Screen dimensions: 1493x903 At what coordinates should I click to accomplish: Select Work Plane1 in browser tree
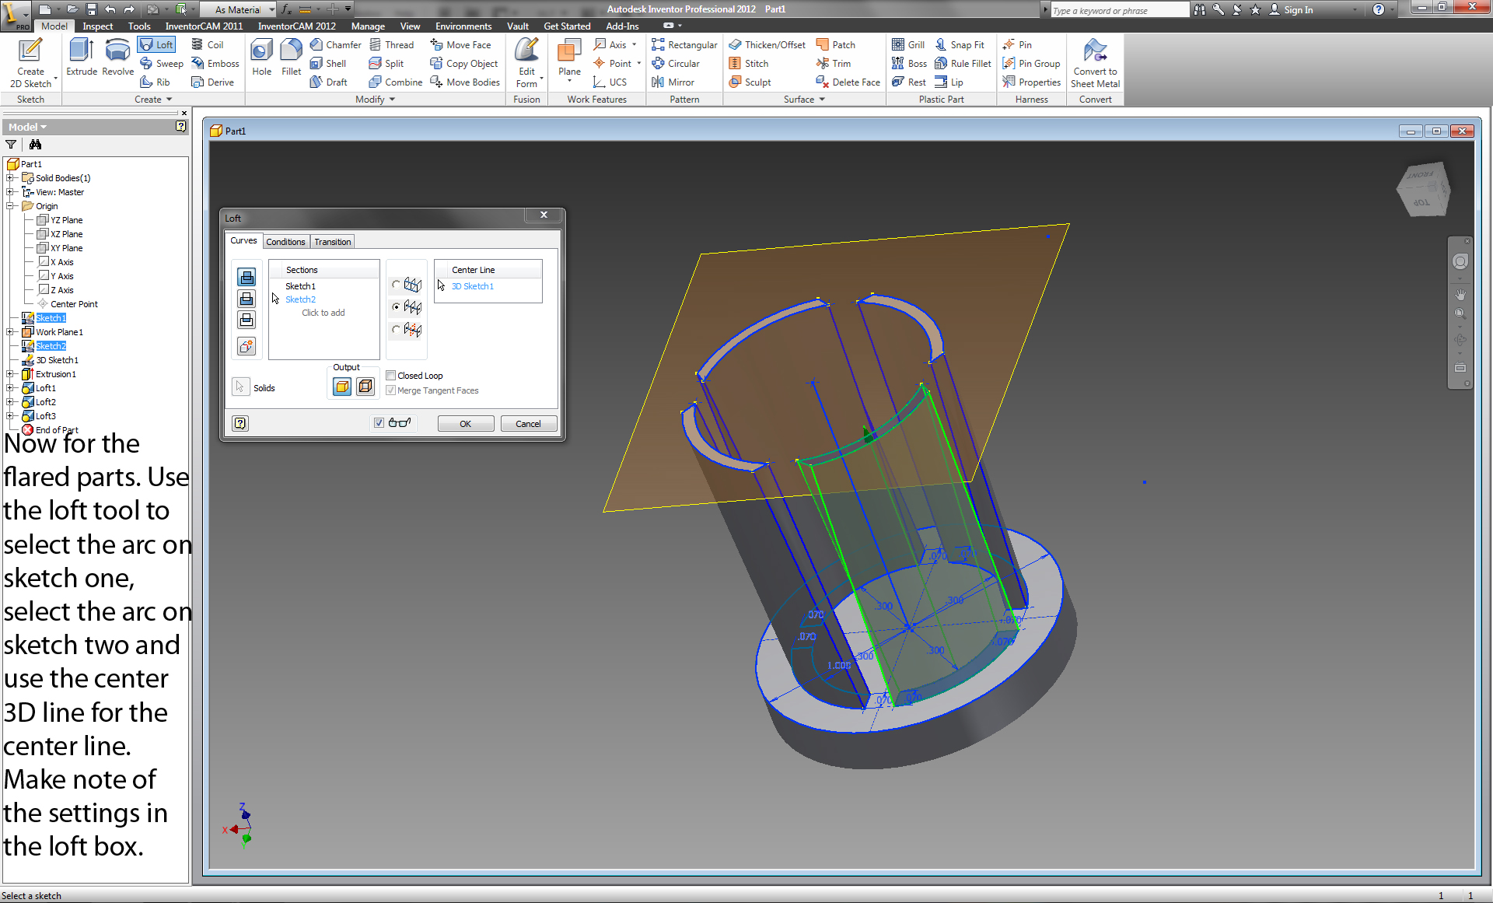pyautogui.click(x=59, y=332)
